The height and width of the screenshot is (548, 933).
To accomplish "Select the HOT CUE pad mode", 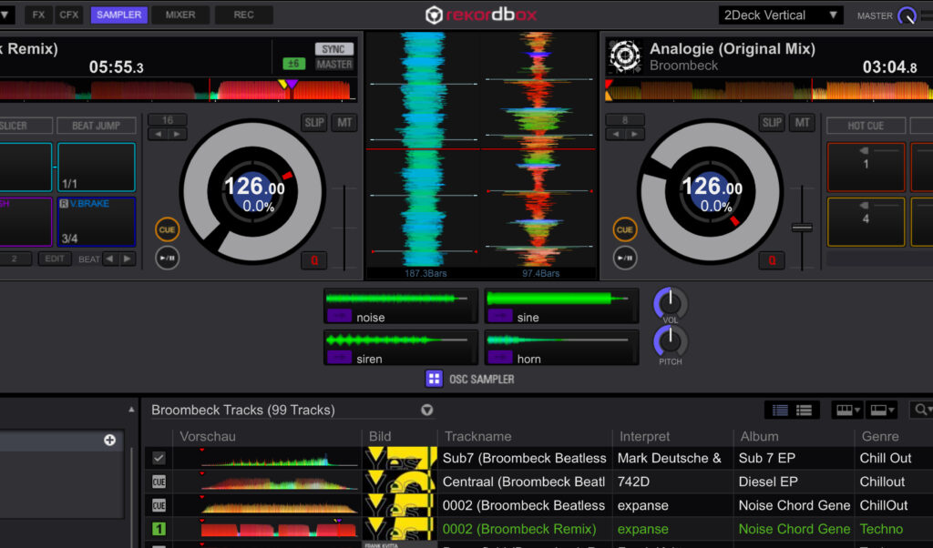I will click(866, 126).
